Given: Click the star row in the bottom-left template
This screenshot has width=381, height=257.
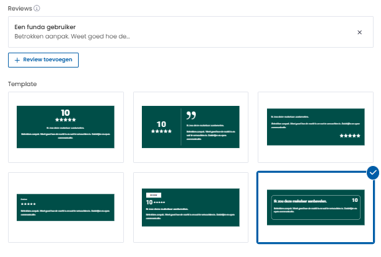Looking at the screenshot, I should tap(28, 203).
